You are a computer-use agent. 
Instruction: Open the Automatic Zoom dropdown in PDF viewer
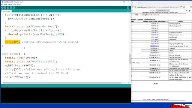tap(163, 11)
